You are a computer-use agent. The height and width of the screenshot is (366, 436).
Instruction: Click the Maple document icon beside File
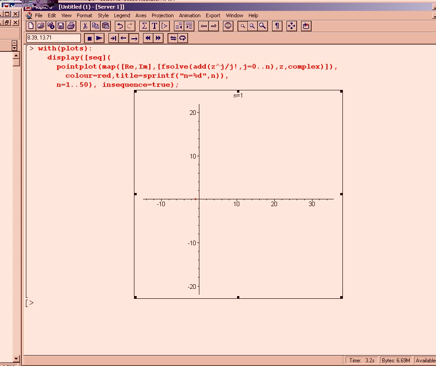point(29,15)
